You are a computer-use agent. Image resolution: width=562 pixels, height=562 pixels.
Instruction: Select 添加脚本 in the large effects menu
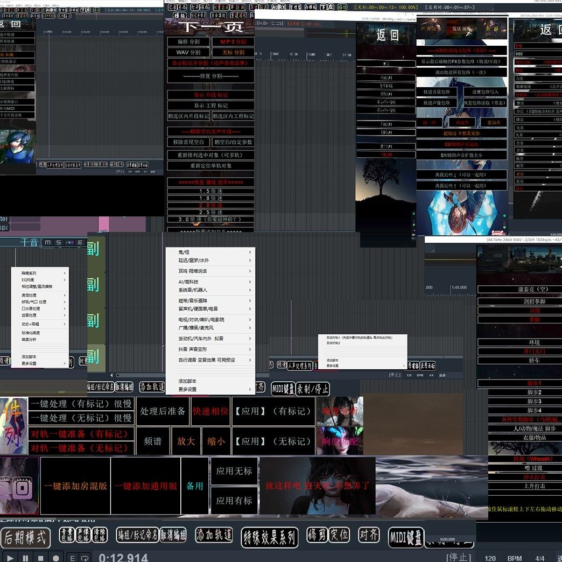coord(211,381)
